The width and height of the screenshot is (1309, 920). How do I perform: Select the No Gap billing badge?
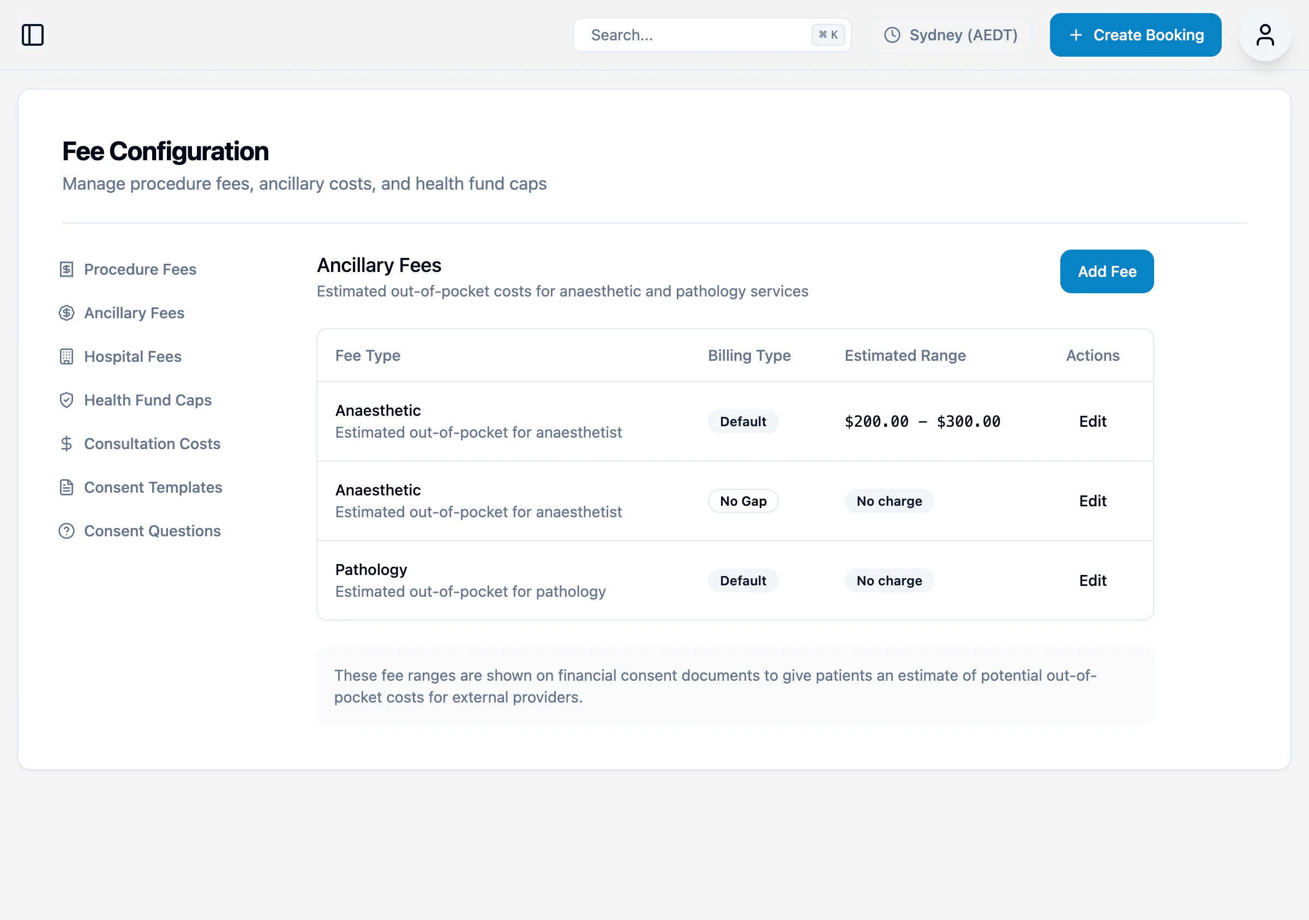[x=743, y=501]
